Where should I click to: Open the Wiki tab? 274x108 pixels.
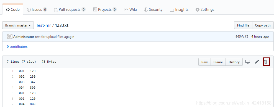[x=130, y=9]
